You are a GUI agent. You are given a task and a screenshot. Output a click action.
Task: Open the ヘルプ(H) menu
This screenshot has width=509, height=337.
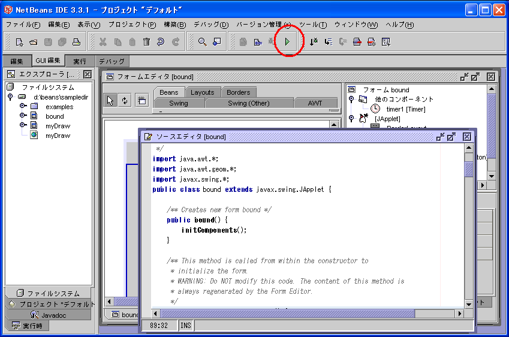(x=400, y=25)
